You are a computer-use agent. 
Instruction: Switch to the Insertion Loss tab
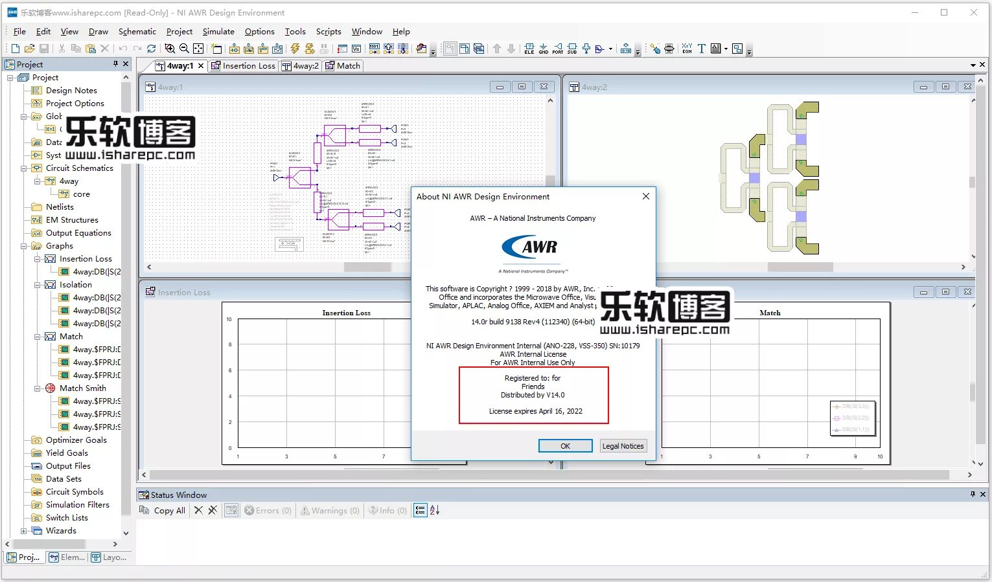[x=244, y=65]
